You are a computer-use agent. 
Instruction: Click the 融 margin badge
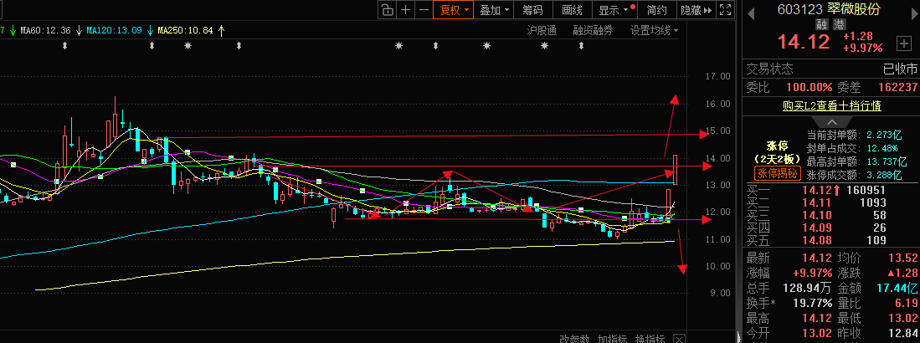[821, 24]
